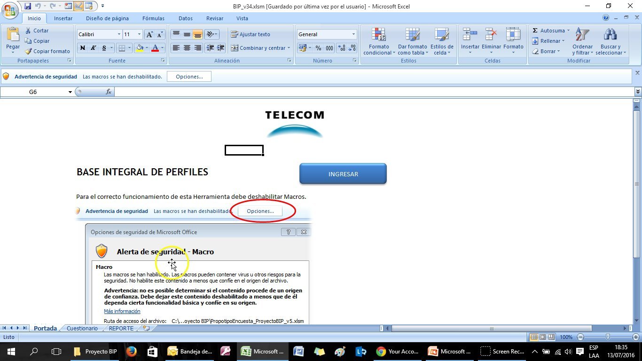
Task: Click the Copiar formato paintbrush icon
Action: click(x=28, y=51)
